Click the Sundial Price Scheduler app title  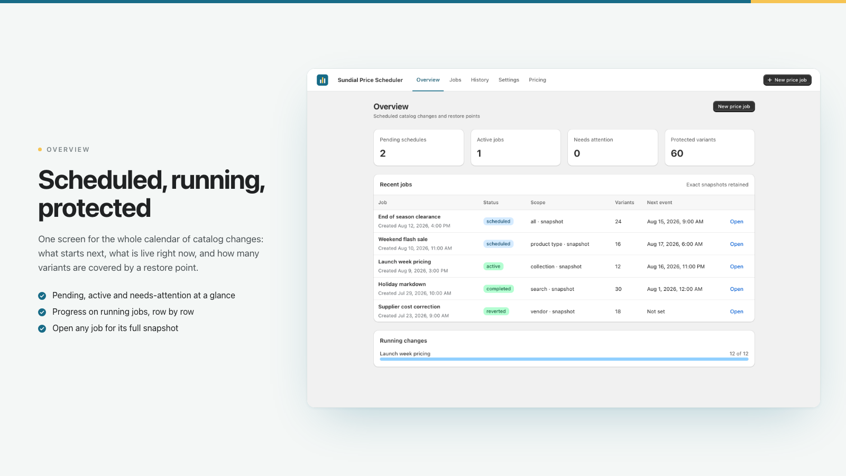(x=370, y=80)
